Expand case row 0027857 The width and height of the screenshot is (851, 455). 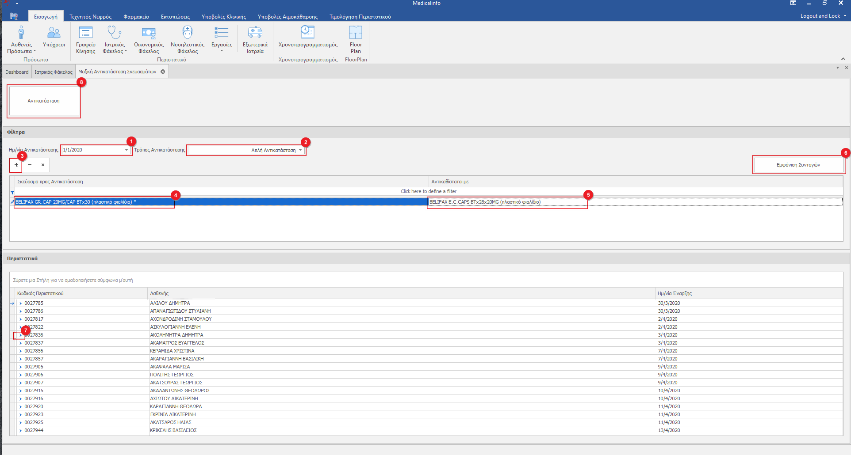[20, 359]
